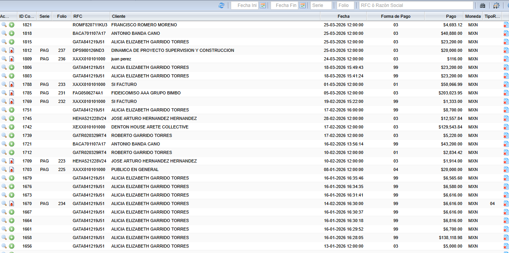Click cancel document icon for $40,880.00 row
The height and width of the screenshot is (253, 509).
pos(506,33)
